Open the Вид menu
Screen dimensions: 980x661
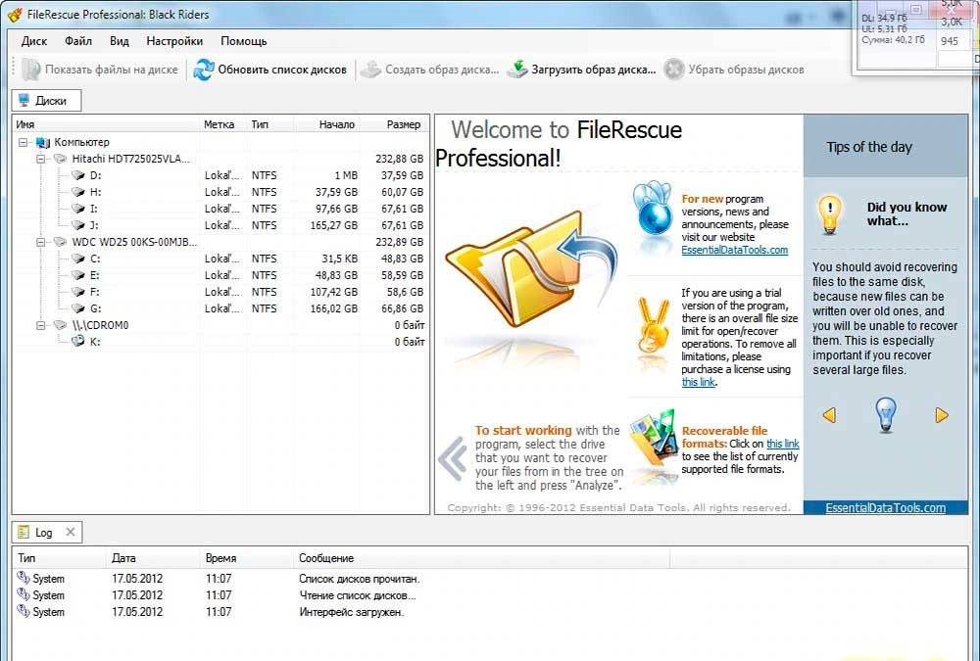119,41
